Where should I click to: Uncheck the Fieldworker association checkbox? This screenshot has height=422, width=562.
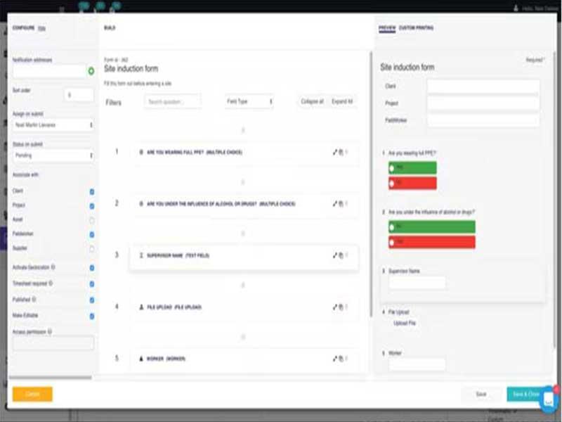coord(92,234)
